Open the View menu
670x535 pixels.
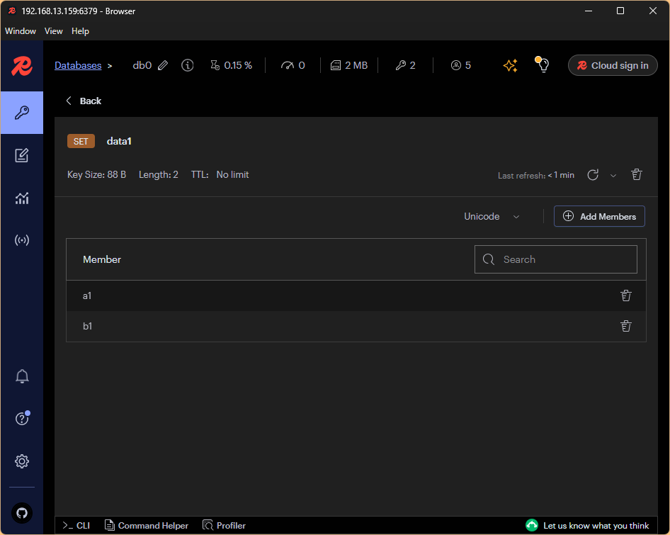pyautogui.click(x=53, y=31)
